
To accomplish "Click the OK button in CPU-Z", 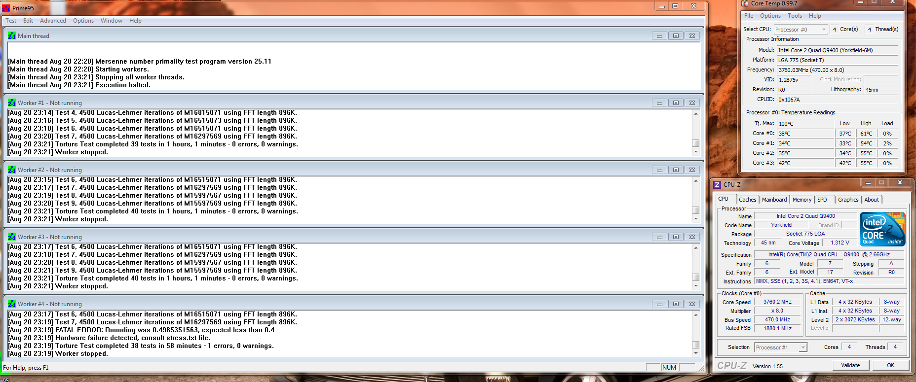I will click(890, 365).
